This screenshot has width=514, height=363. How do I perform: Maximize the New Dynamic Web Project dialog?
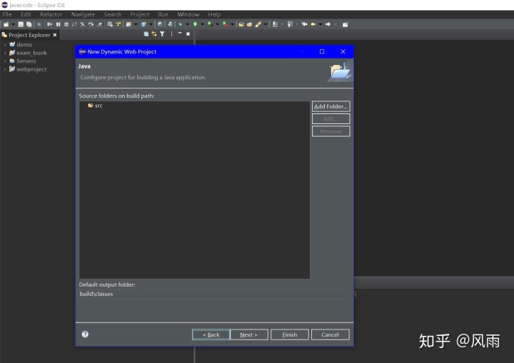pyautogui.click(x=322, y=51)
